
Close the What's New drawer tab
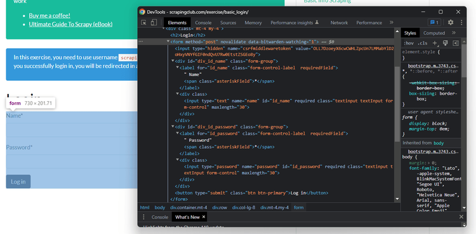click(204, 217)
